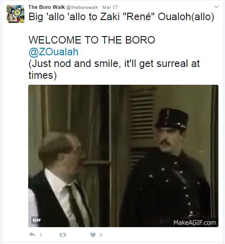The height and width of the screenshot is (244, 225).
Task: Open the @ZOualah mention link
Action: pyautogui.click(x=54, y=52)
